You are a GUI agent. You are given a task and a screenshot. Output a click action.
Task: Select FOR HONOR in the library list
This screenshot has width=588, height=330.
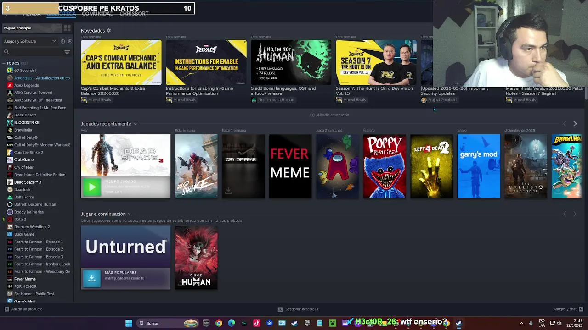(x=25, y=287)
